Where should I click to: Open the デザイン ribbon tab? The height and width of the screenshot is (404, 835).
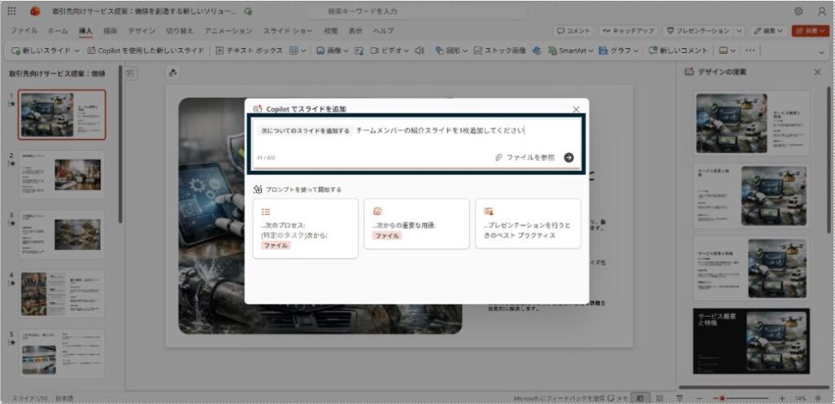(141, 30)
